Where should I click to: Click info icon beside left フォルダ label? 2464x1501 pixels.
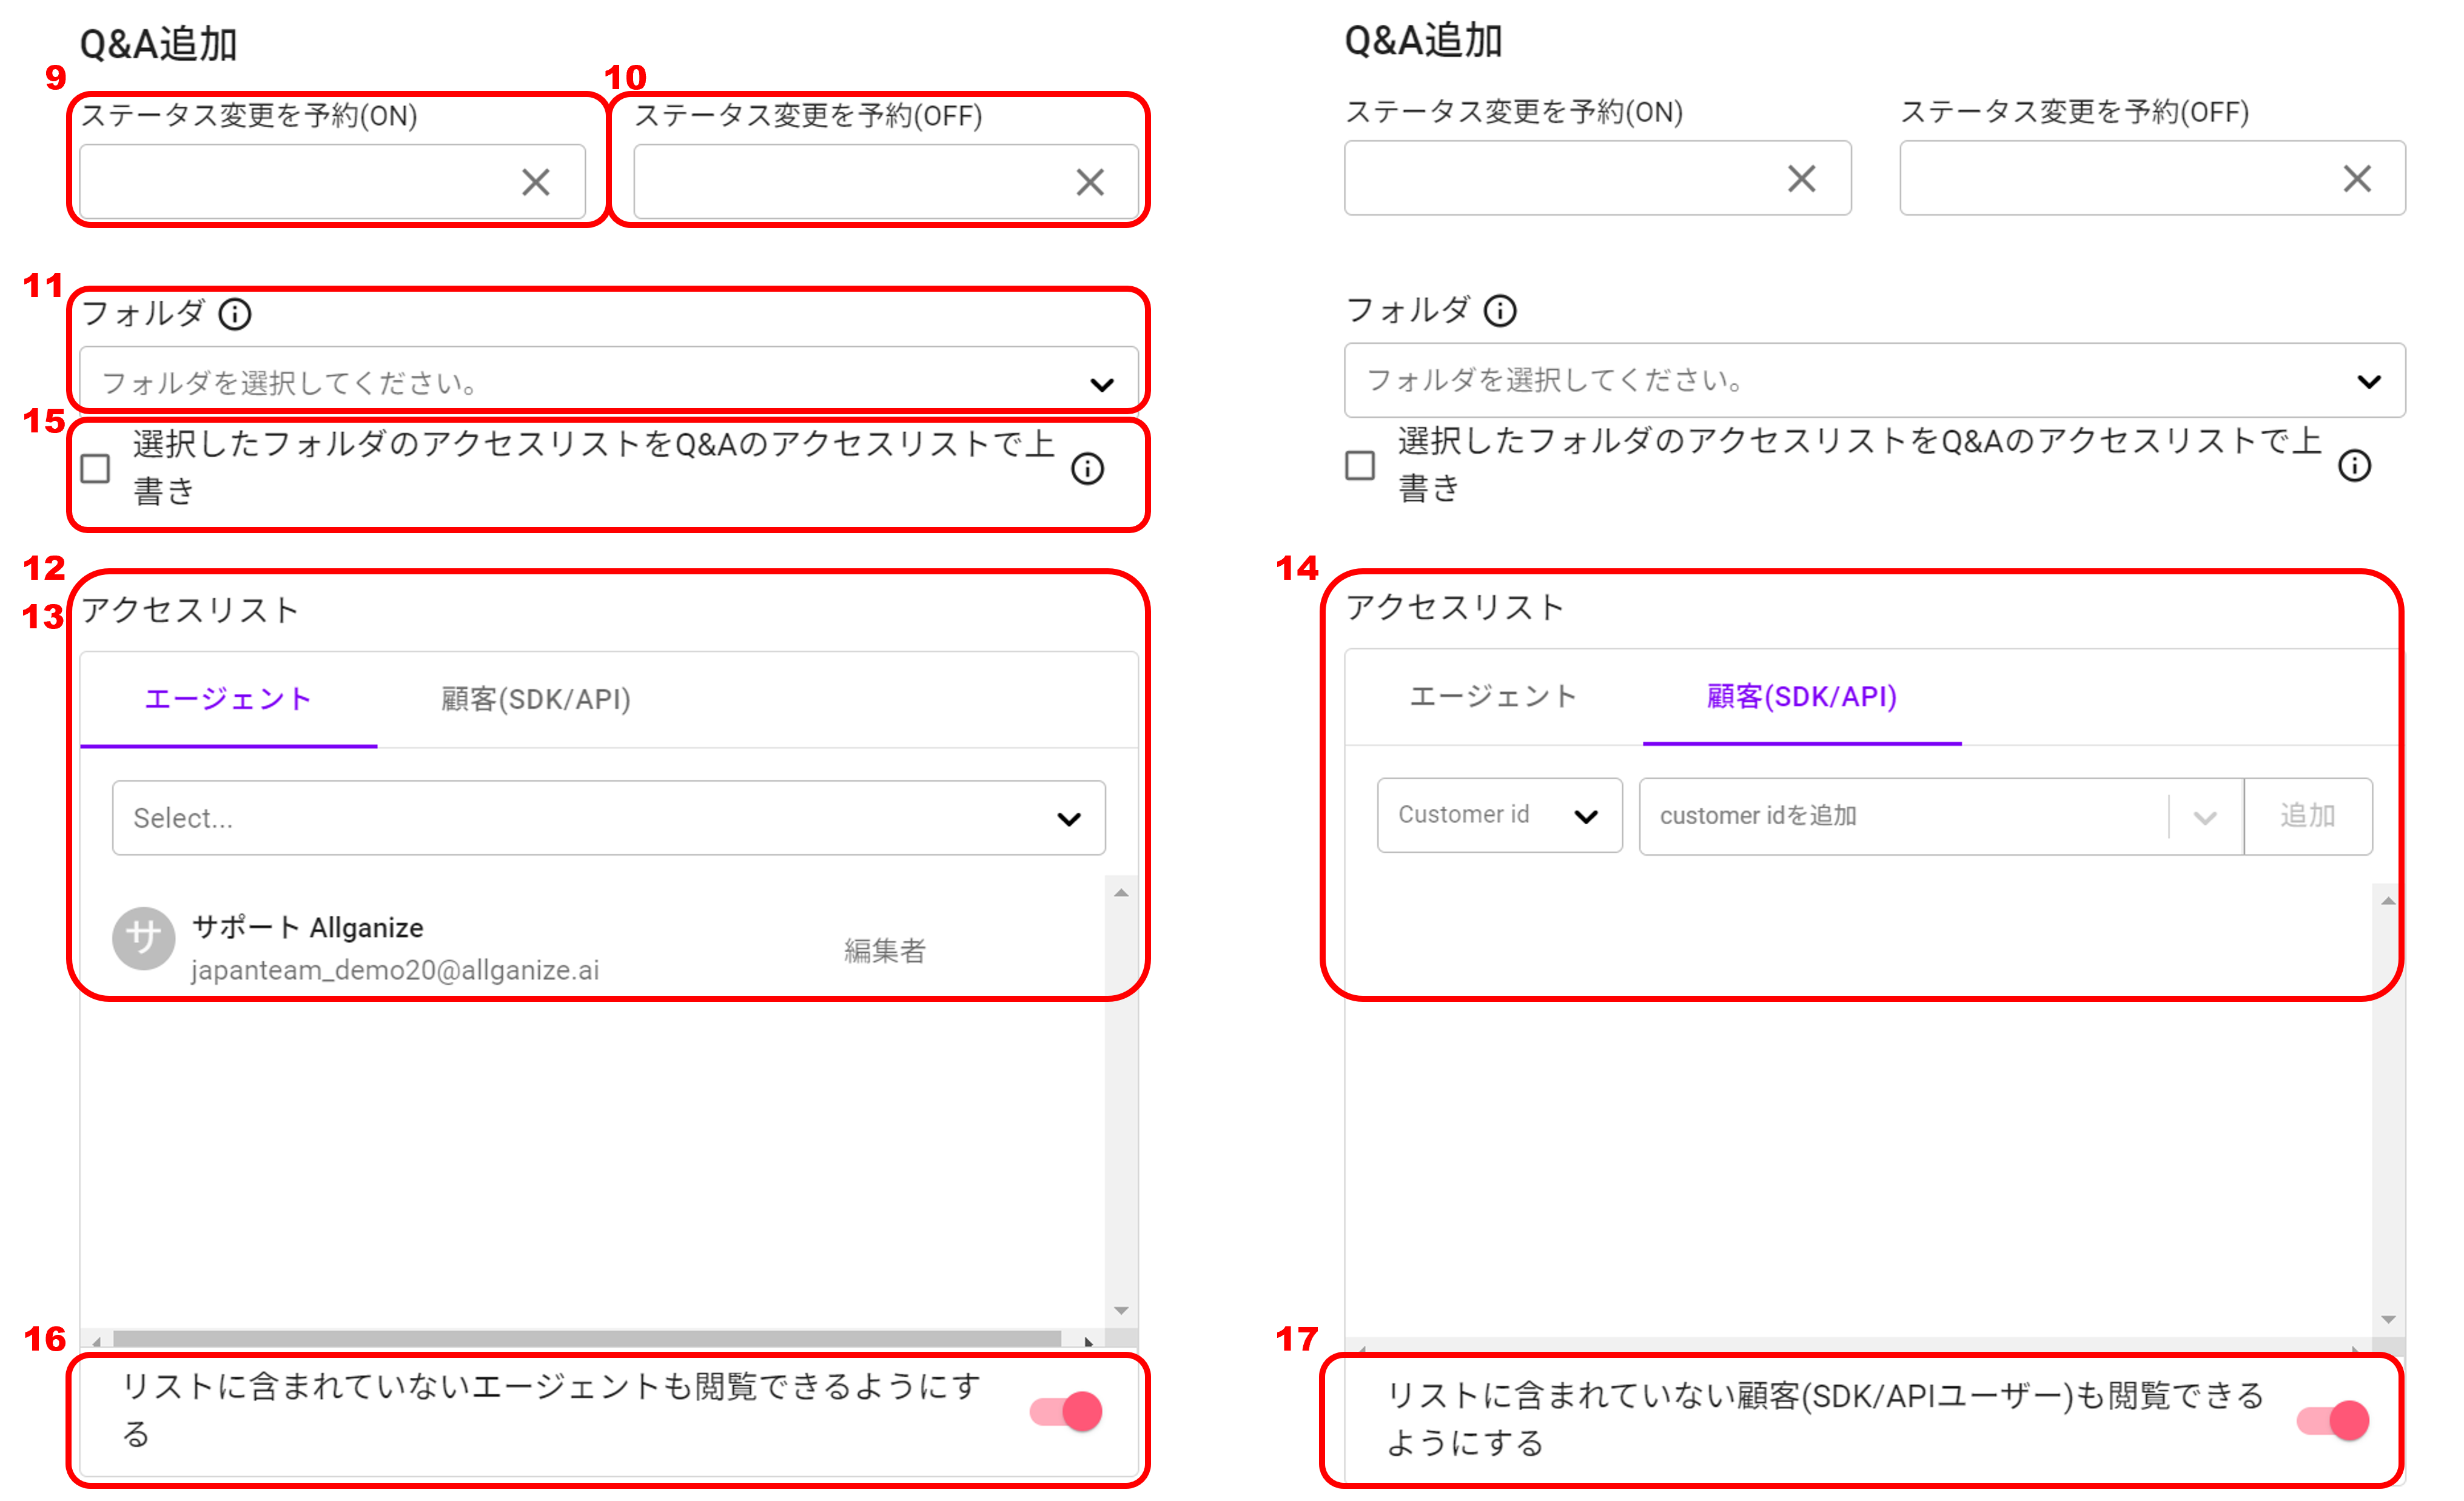coord(235,314)
